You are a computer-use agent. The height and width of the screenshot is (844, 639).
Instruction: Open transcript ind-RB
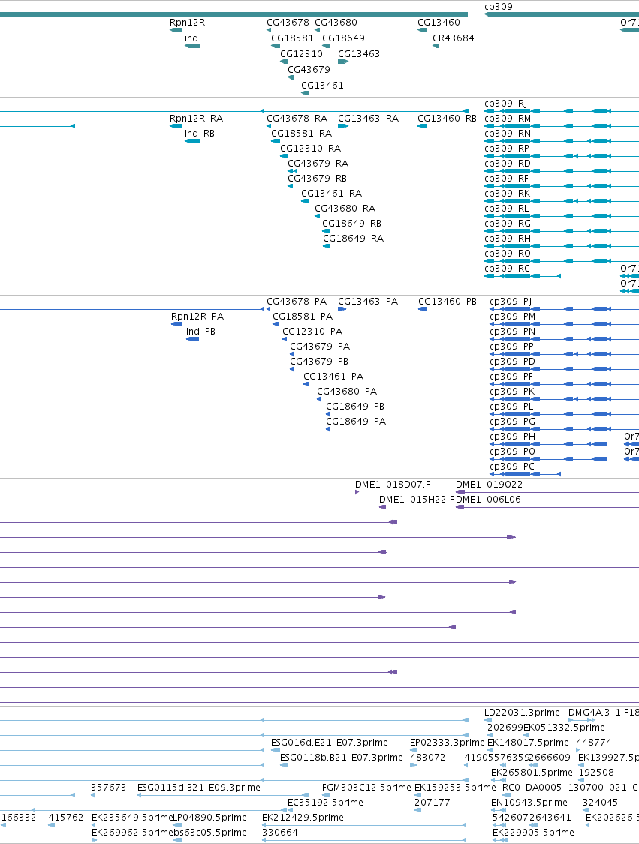[x=199, y=133]
